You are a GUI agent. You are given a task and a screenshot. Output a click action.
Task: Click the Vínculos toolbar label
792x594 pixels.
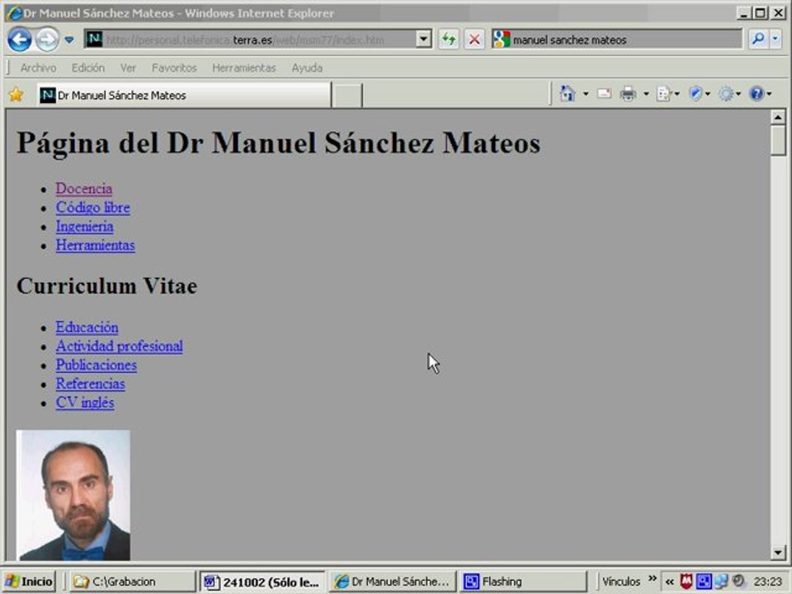click(620, 582)
